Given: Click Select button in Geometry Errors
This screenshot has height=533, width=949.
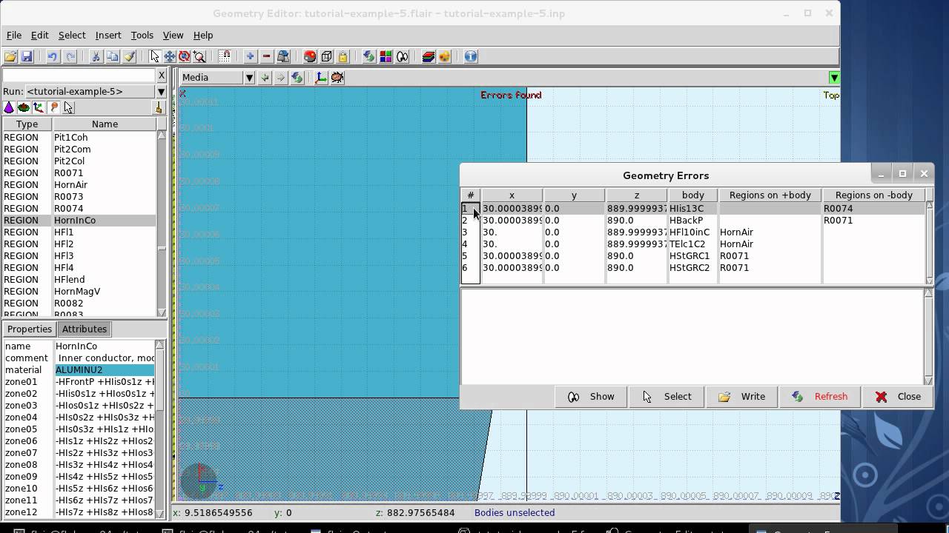Looking at the screenshot, I should coord(667,396).
